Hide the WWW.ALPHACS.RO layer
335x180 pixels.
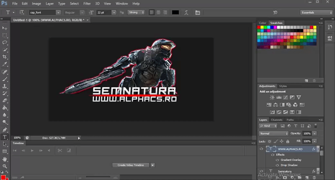point(261,149)
